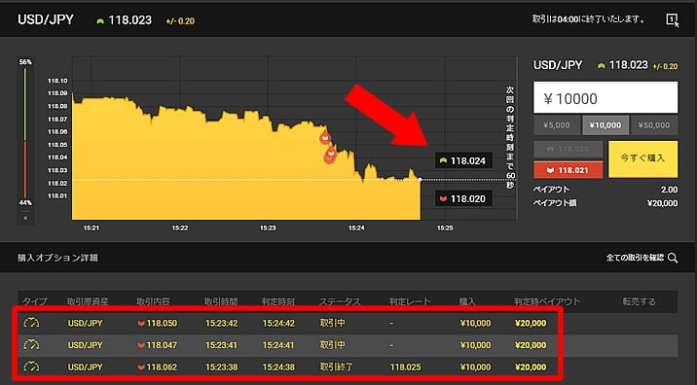Click the ¥10000 amount input field
The image size is (697, 385).
click(605, 97)
